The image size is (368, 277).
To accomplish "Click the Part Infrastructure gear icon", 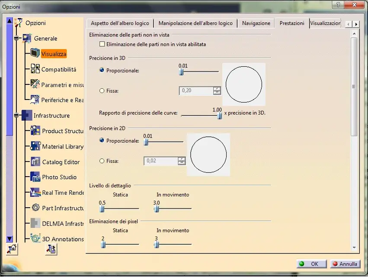I will [x=35, y=207].
